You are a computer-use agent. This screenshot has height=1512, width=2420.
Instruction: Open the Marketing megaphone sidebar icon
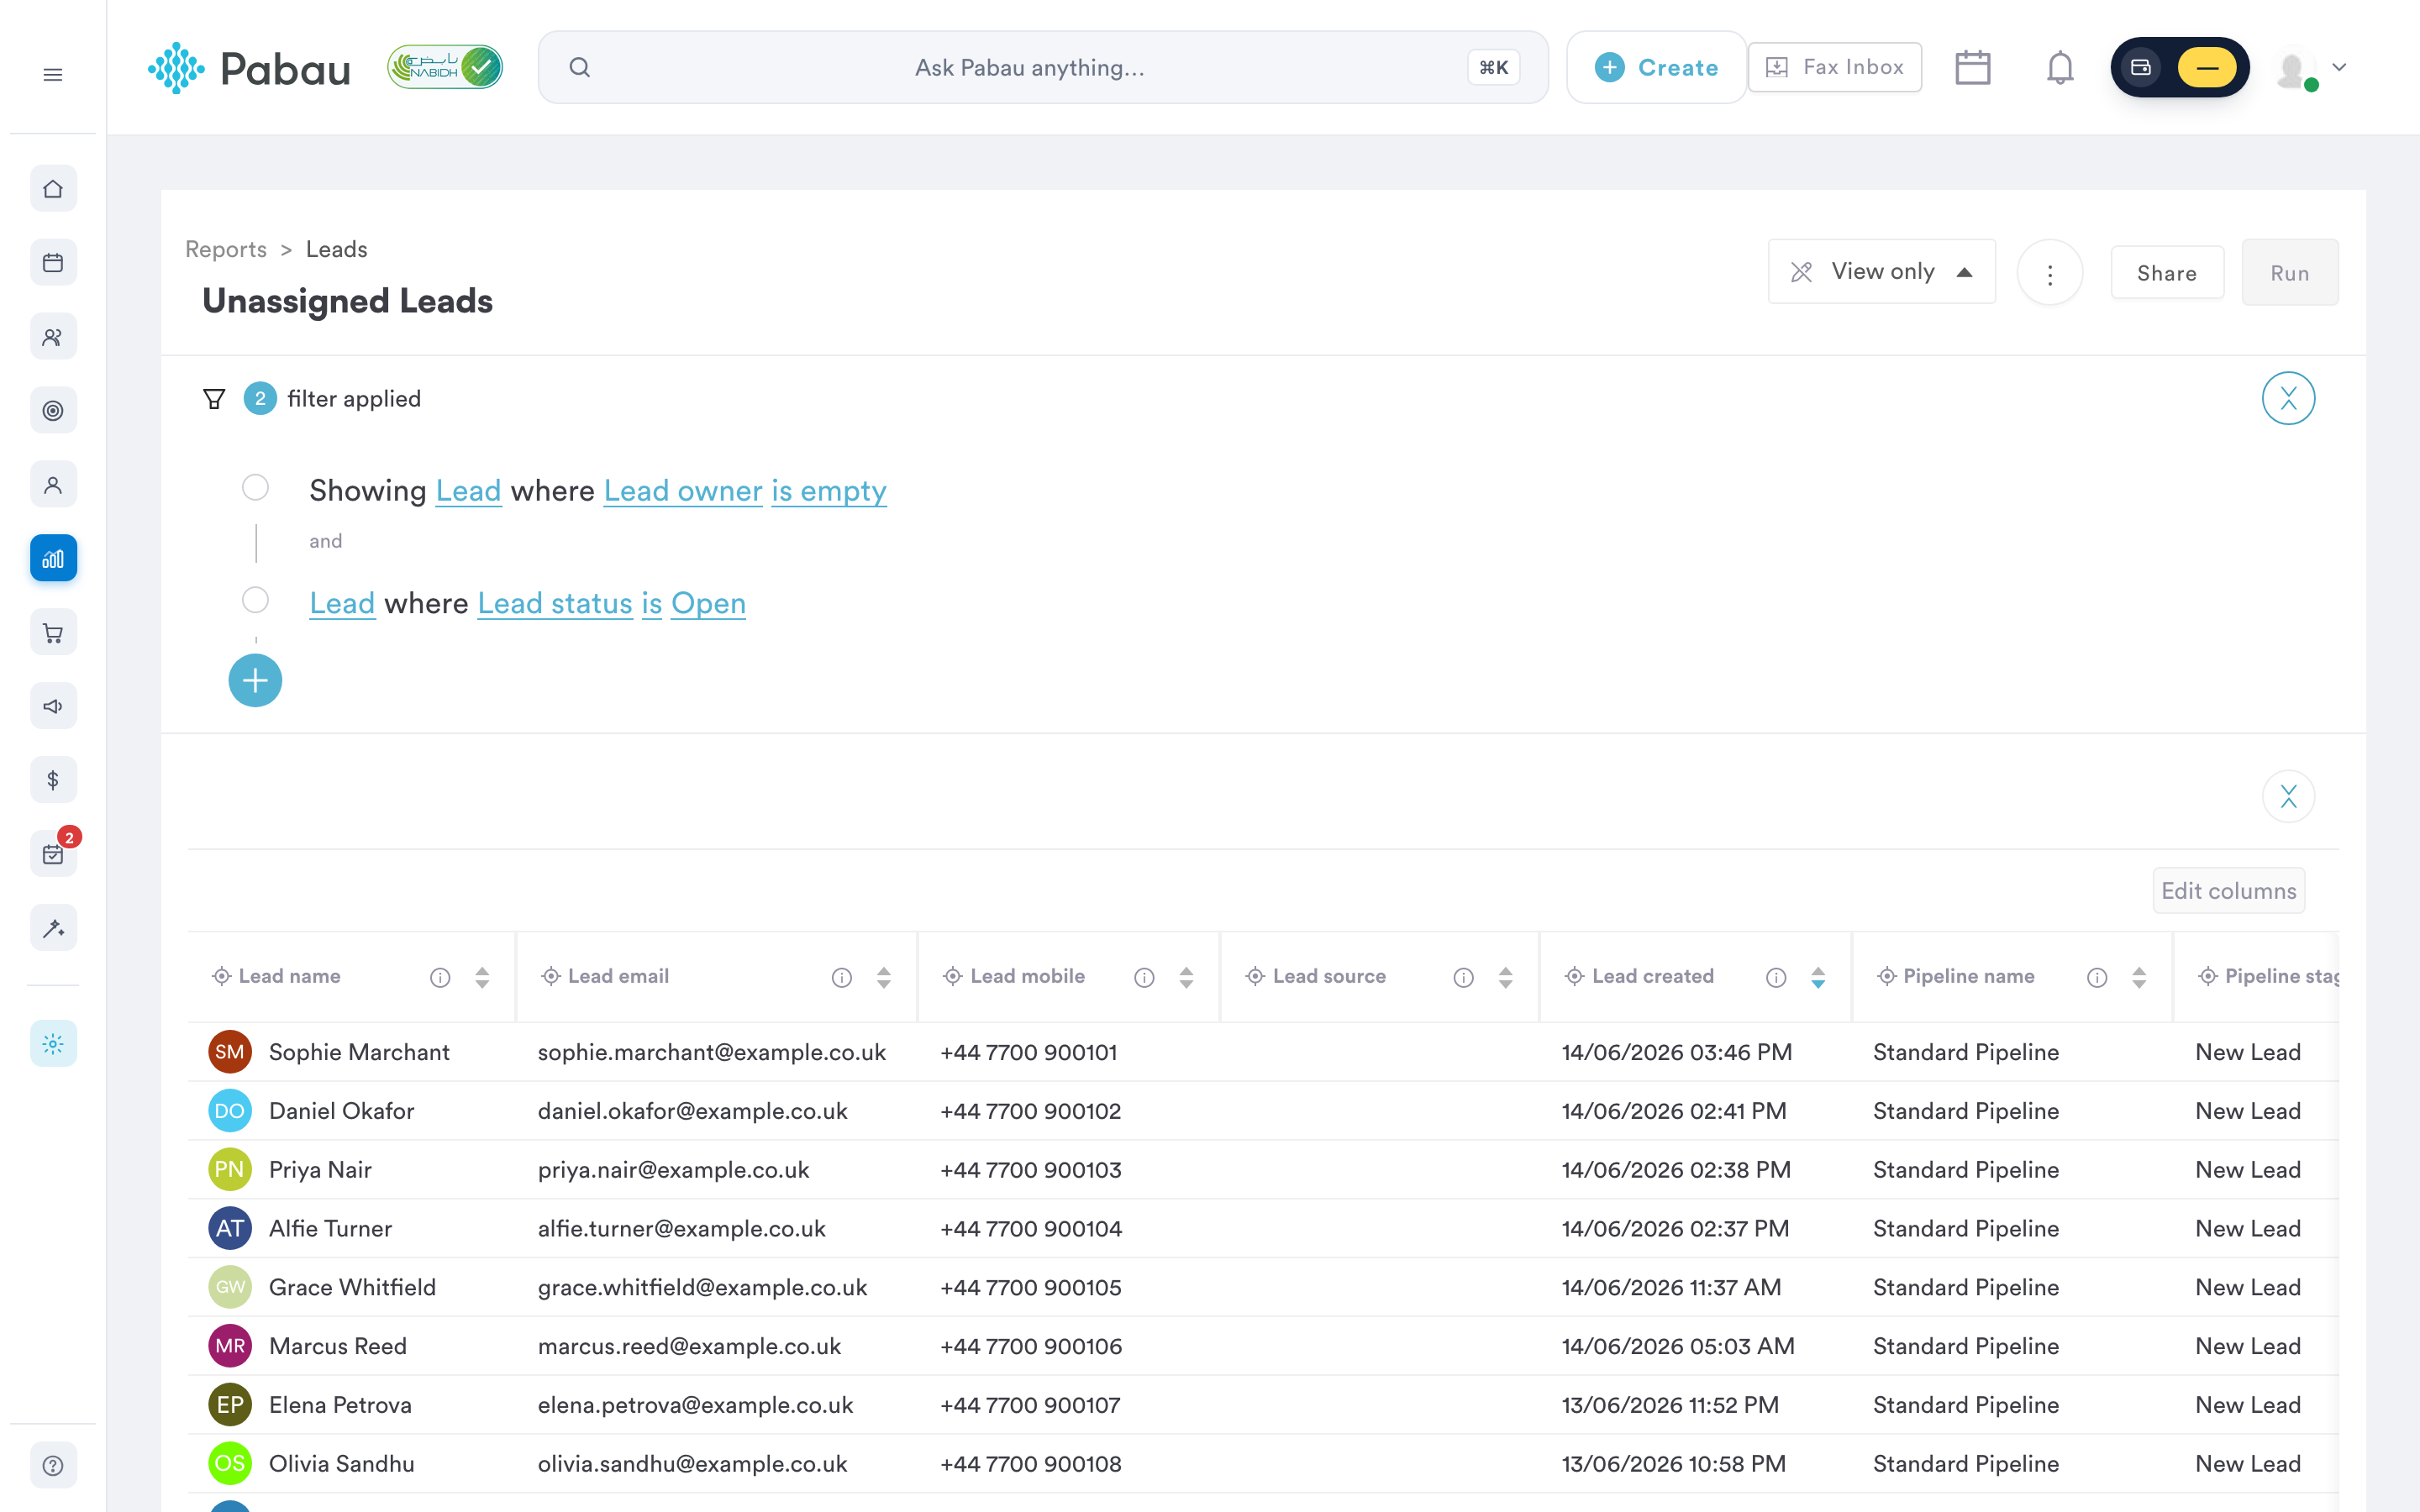53,707
